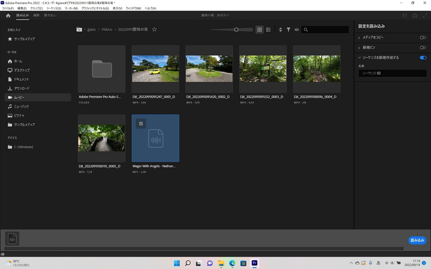Expand the 新規ビン section
The width and height of the screenshot is (431, 269).
pos(359,47)
